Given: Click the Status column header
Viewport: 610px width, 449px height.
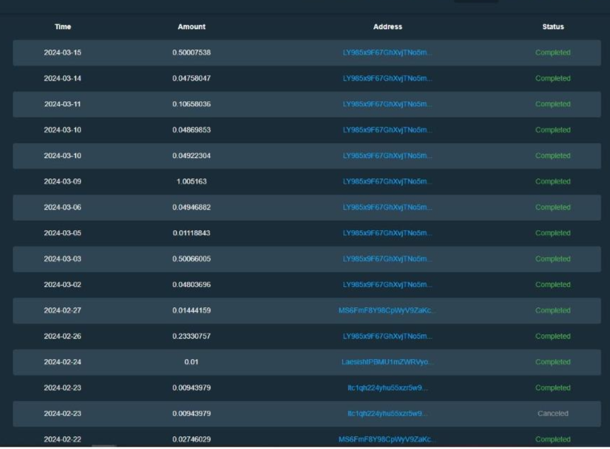Looking at the screenshot, I should coord(553,27).
